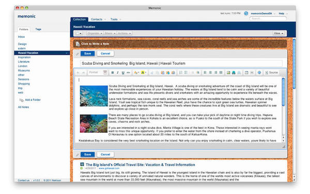Align text right
The width and height of the screenshot is (310, 194).
click(x=216, y=72)
